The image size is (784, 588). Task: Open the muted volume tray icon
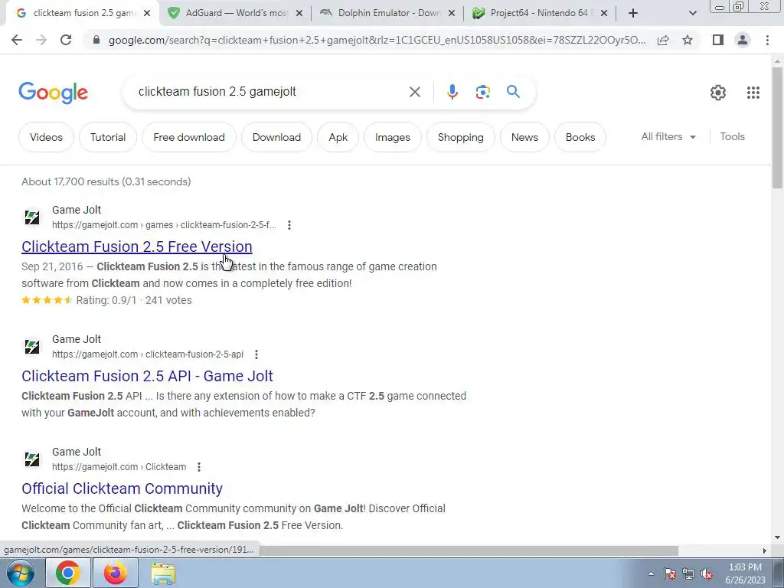pyautogui.click(x=707, y=574)
